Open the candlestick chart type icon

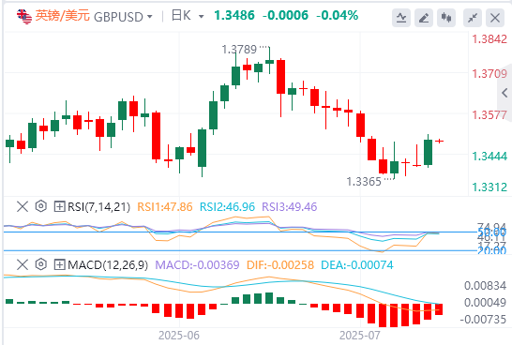coord(446,18)
